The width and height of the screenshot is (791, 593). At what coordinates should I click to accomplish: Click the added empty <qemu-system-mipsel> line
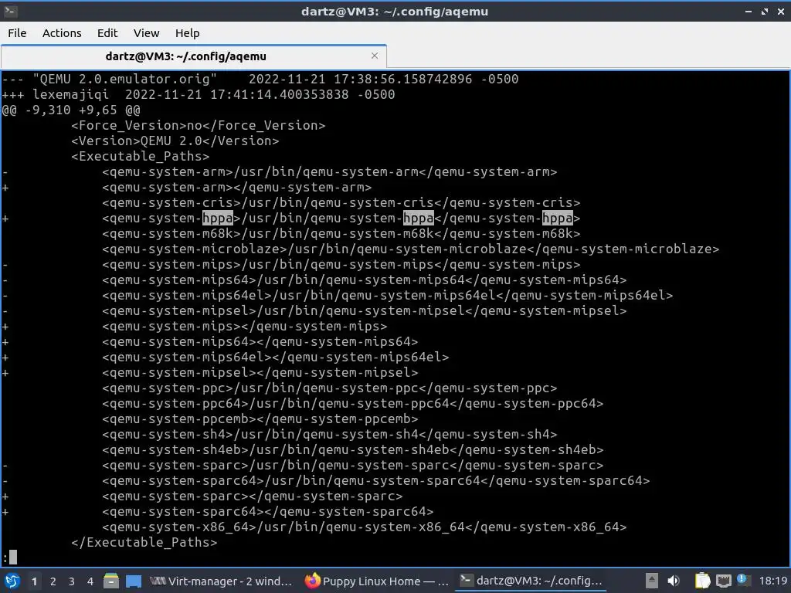pyautogui.click(x=260, y=373)
